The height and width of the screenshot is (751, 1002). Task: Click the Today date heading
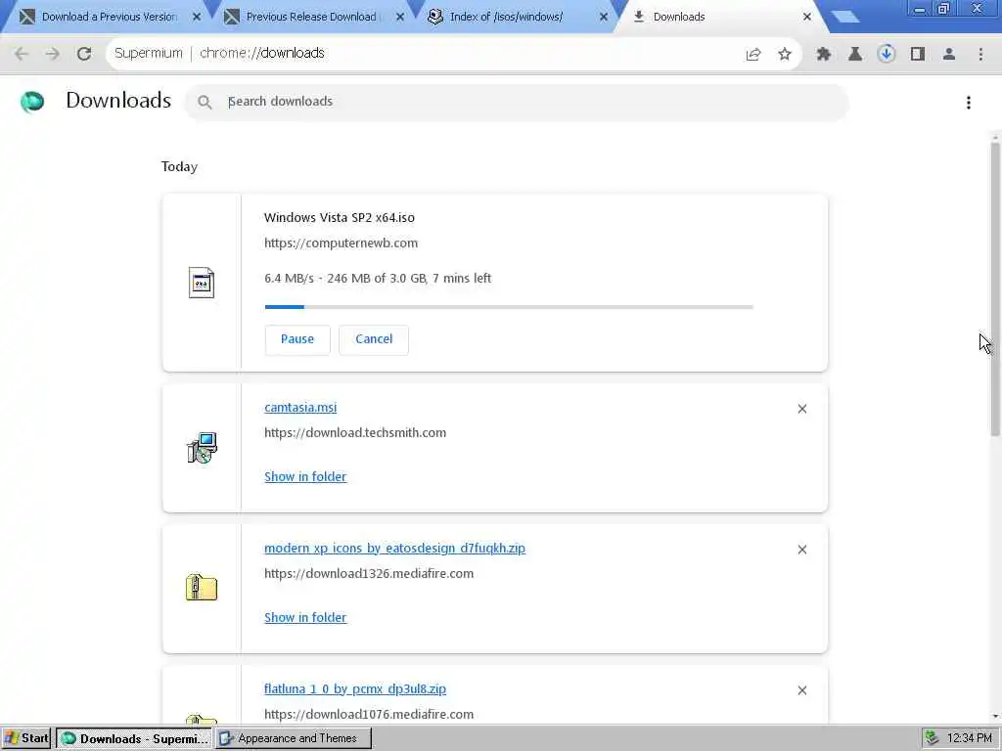[180, 166]
